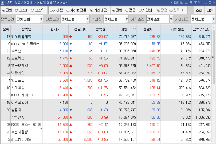Viewport: 216px width, 144px height.
Task: Click the 1,086,698 amount cell
Action: pyautogui.click(x=203, y=117)
